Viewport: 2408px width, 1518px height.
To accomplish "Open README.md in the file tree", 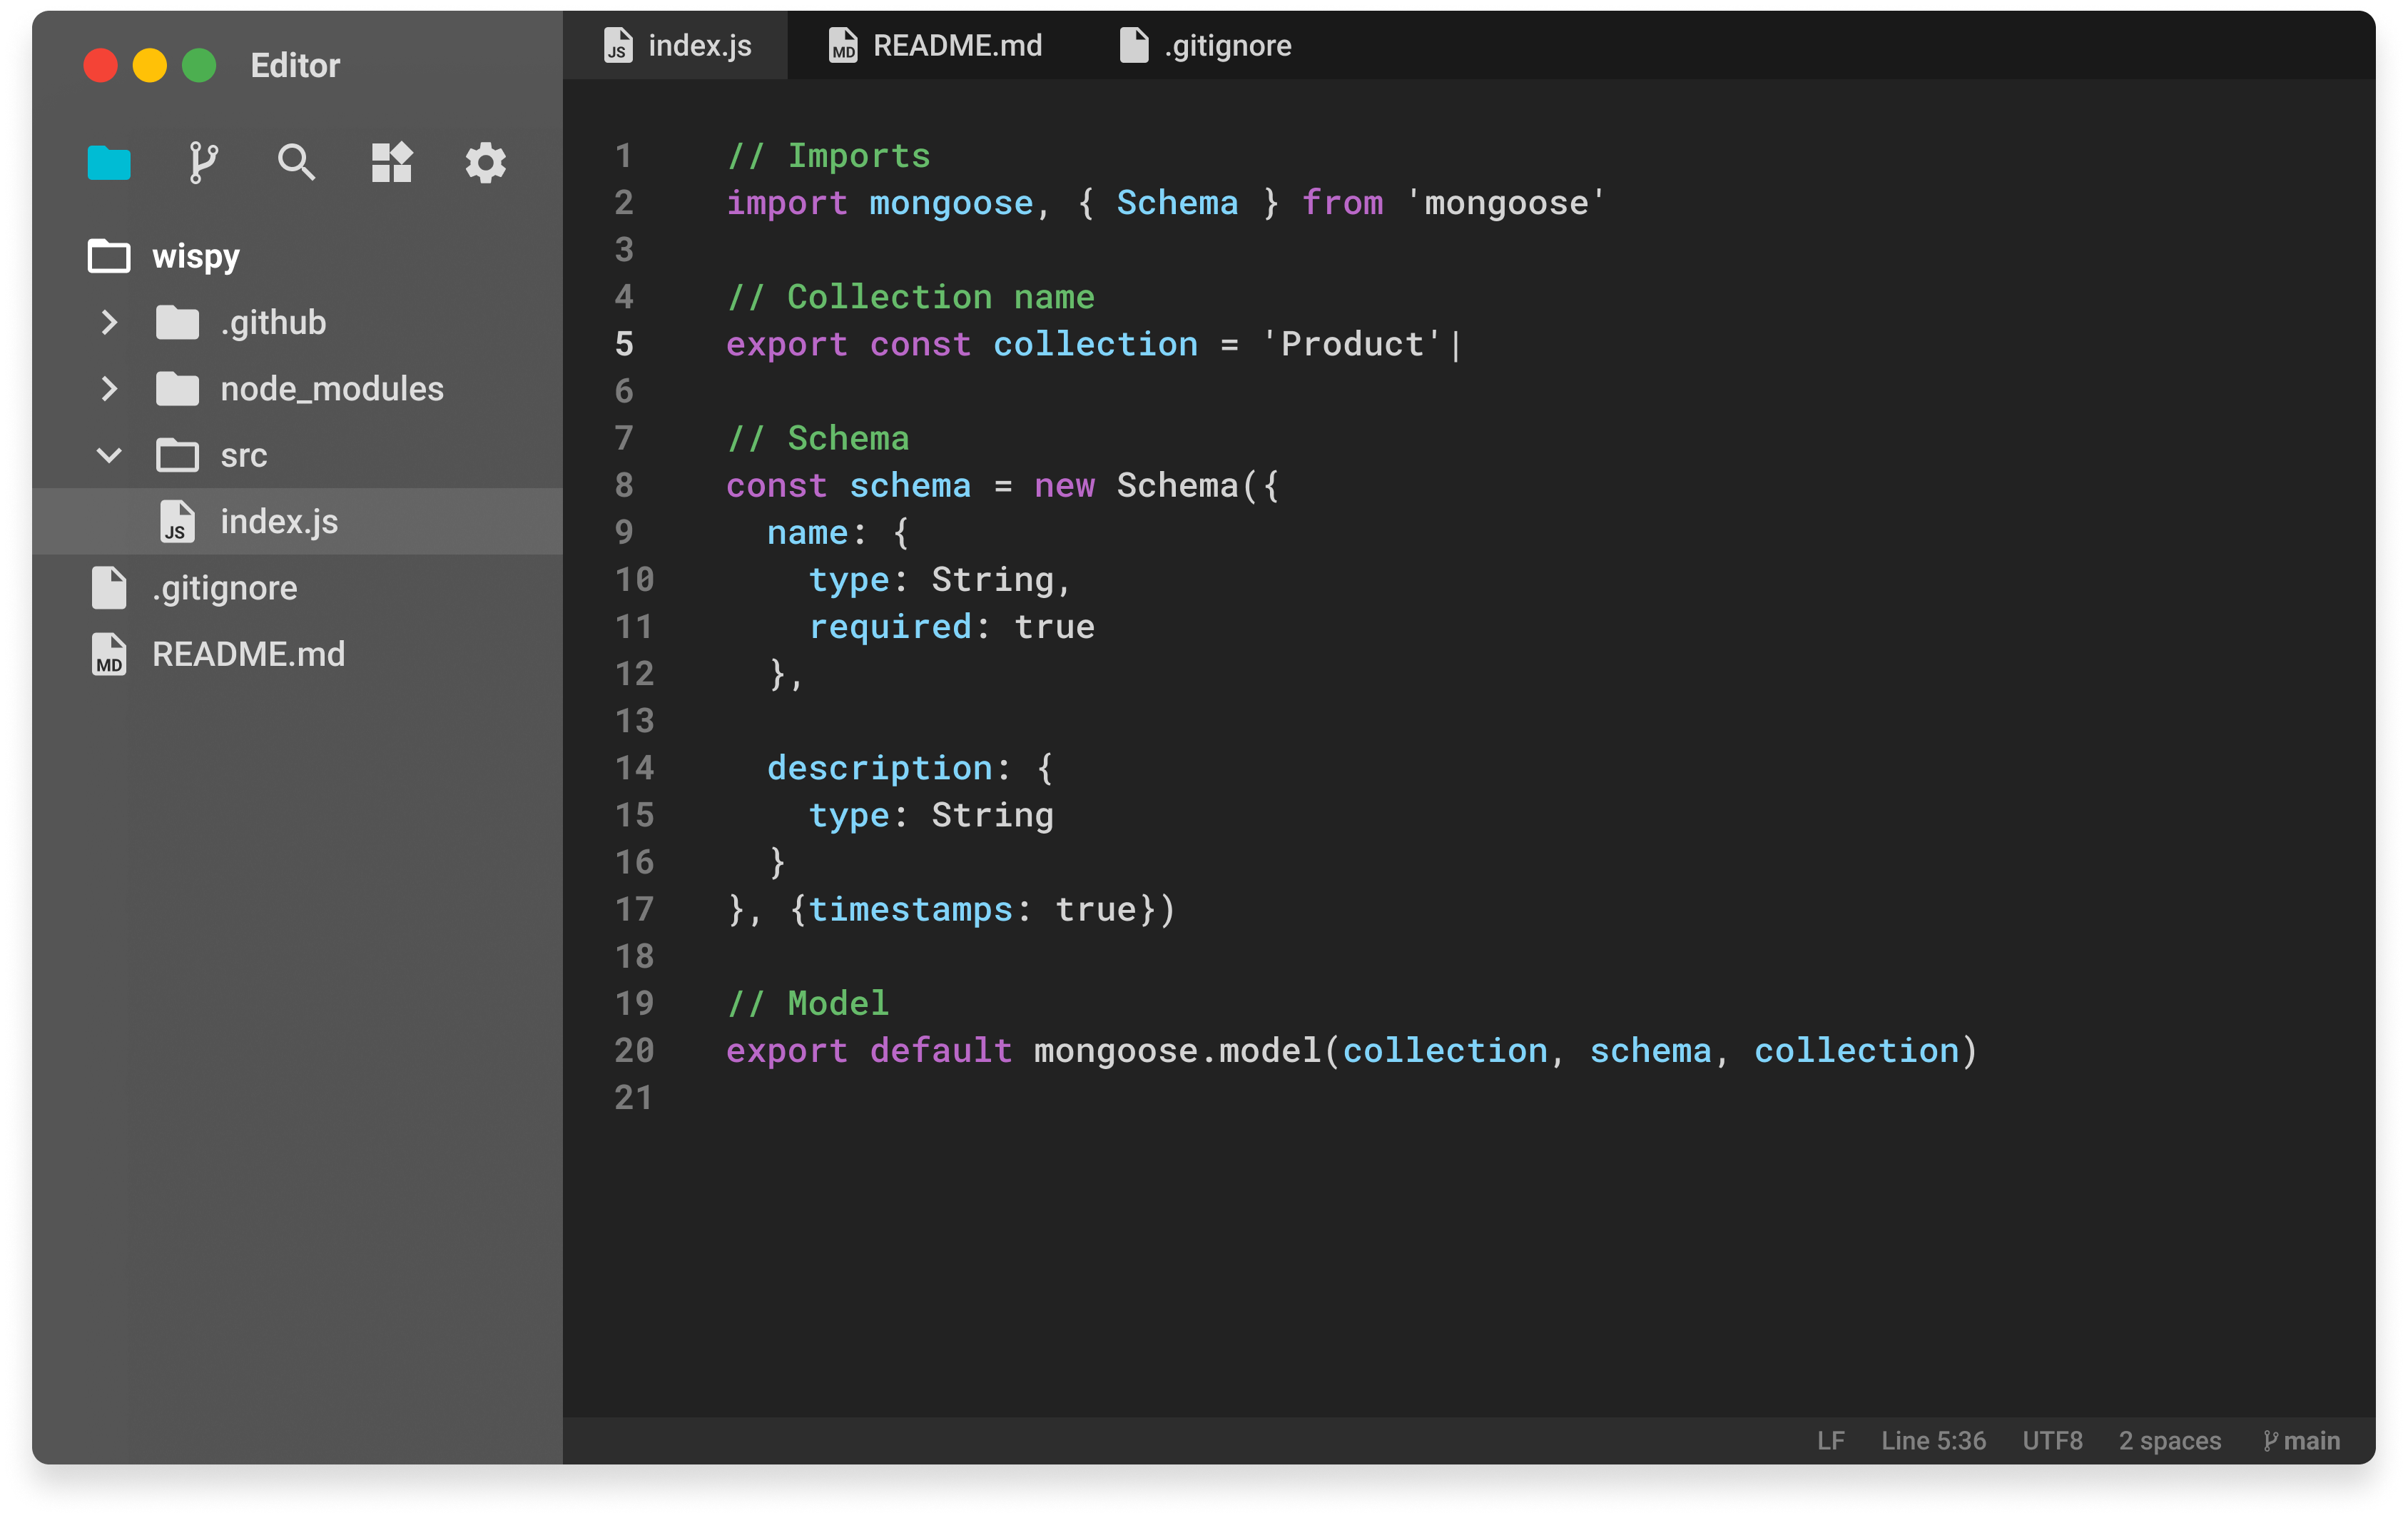I will pyautogui.click(x=249, y=654).
